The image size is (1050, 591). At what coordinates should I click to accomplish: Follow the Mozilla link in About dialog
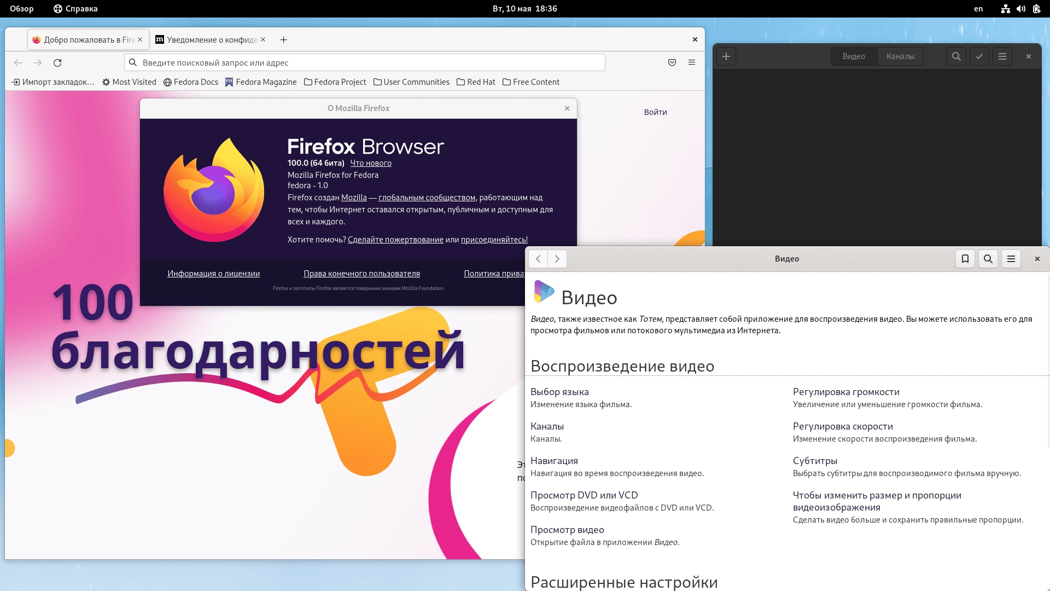coord(354,198)
